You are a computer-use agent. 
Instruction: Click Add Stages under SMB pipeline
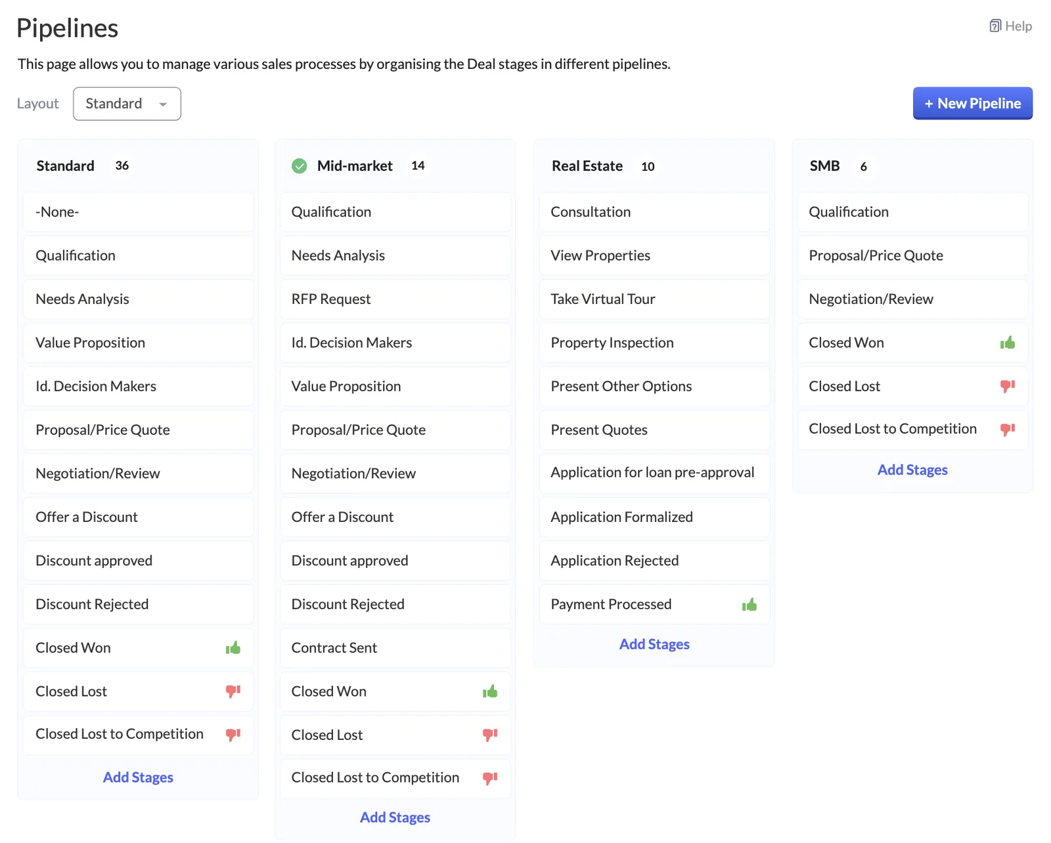[x=912, y=470]
